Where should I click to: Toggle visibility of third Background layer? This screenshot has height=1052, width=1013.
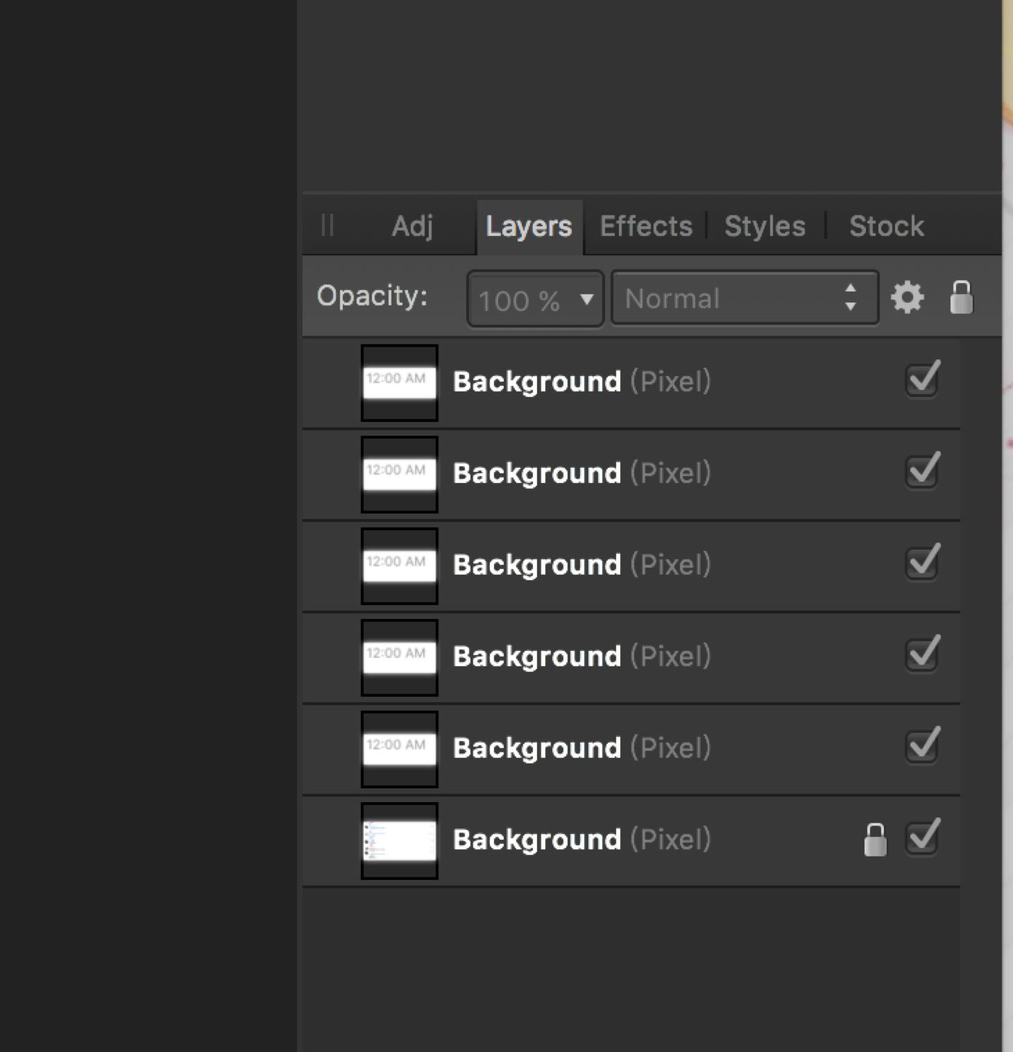coord(922,563)
